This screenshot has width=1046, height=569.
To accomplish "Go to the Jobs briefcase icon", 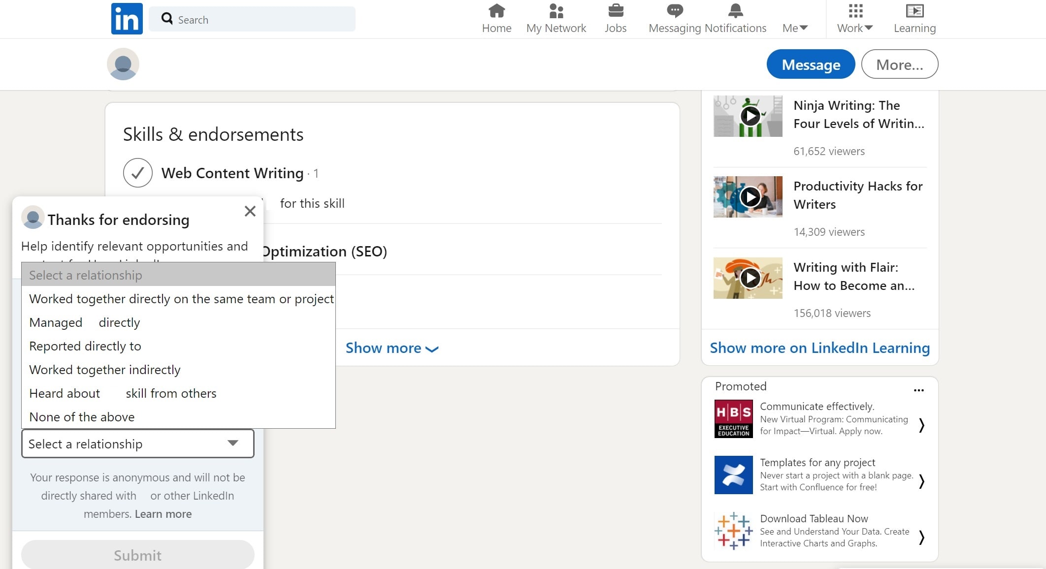I will pyautogui.click(x=616, y=11).
